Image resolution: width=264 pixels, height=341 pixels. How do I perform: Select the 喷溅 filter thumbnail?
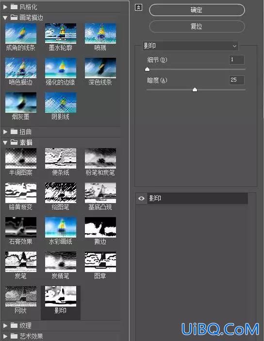100,34
